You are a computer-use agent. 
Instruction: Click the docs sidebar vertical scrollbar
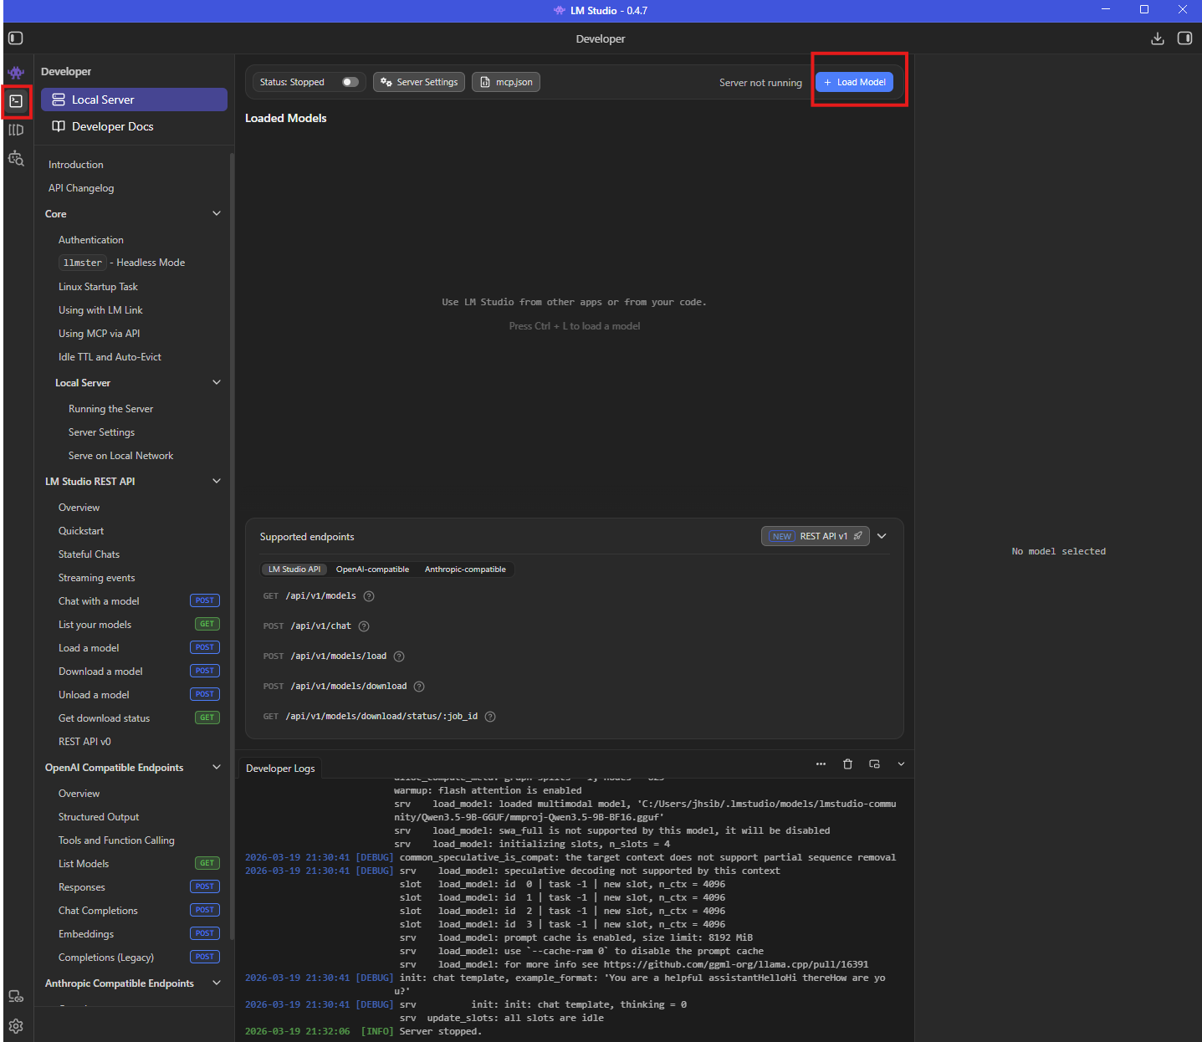click(x=232, y=545)
